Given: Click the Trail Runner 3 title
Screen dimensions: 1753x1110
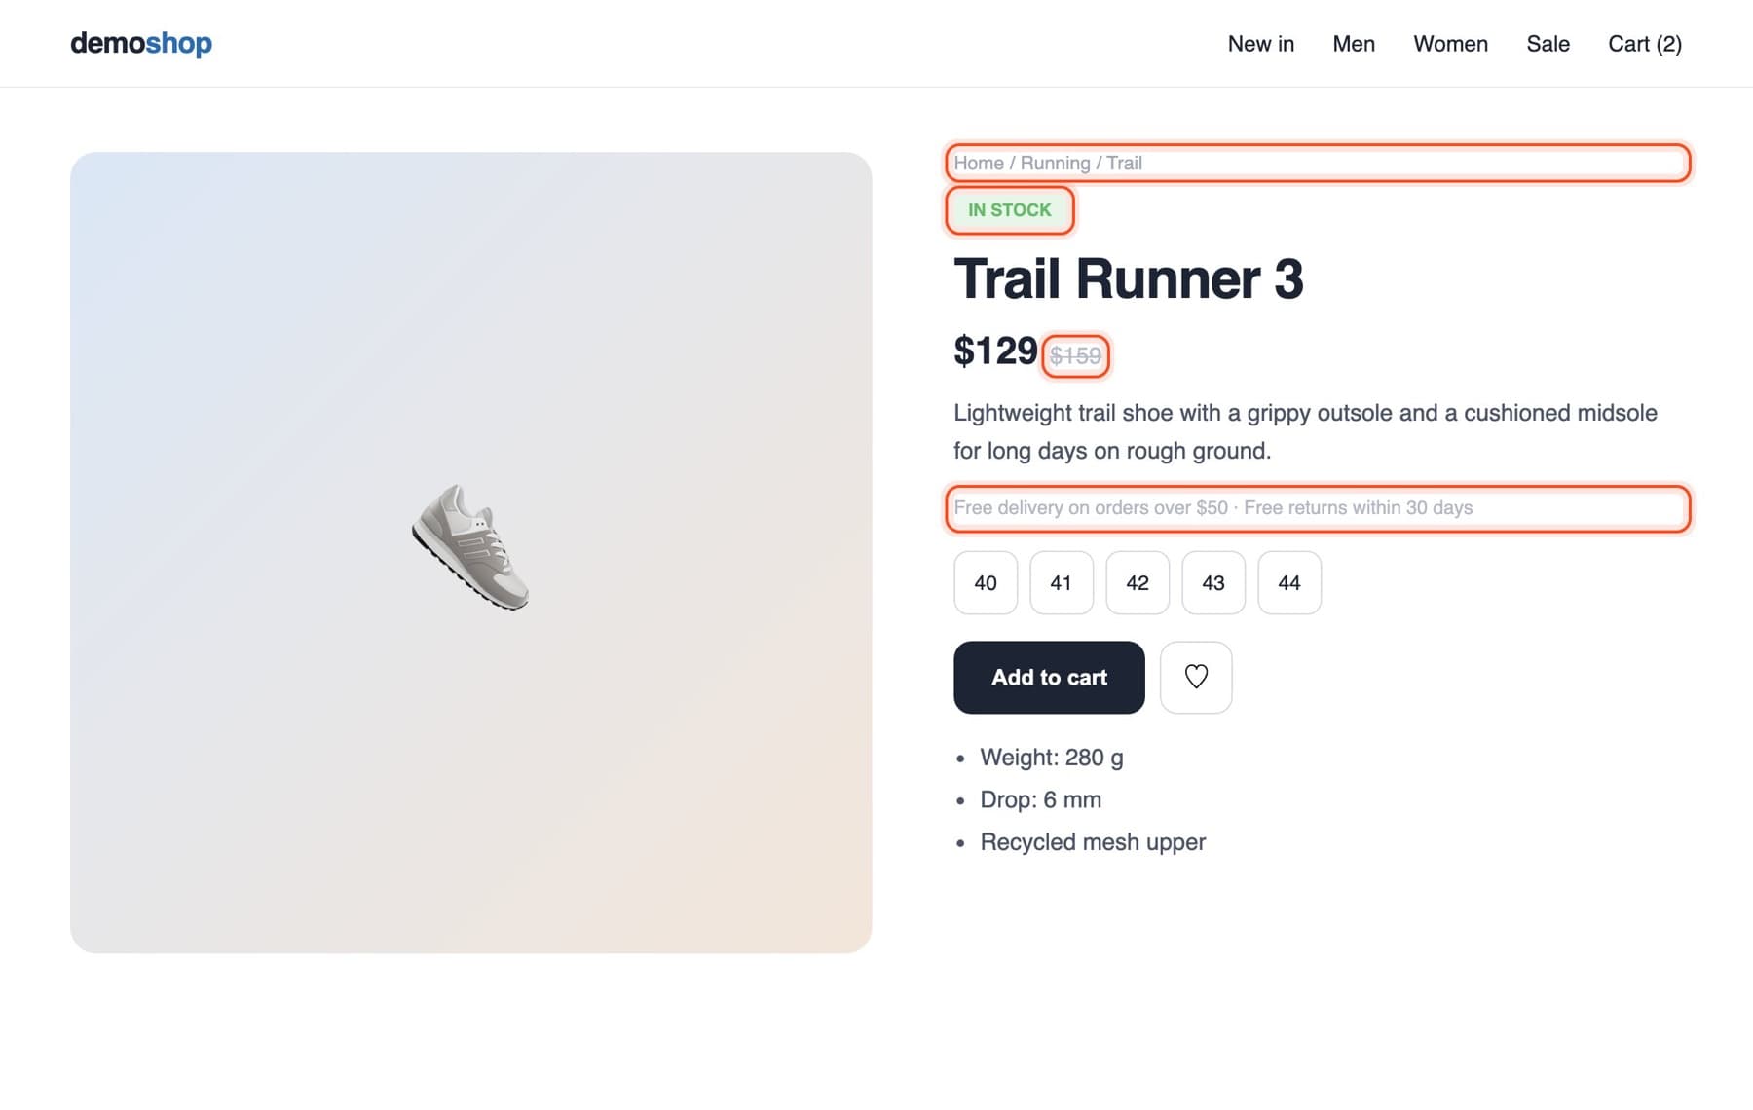Looking at the screenshot, I should pyautogui.click(x=1128, y=278).
